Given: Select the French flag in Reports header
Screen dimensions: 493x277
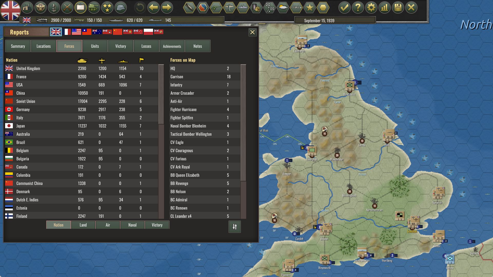Looking at the screenshot, I should (67, 32).
